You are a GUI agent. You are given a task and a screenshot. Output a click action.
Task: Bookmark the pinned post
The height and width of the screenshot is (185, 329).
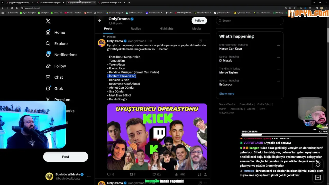coord(199,174)
